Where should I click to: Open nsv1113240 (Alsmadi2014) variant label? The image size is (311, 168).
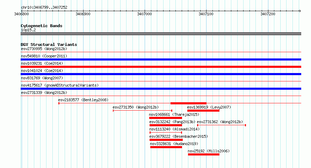click(x=174, y=129)
